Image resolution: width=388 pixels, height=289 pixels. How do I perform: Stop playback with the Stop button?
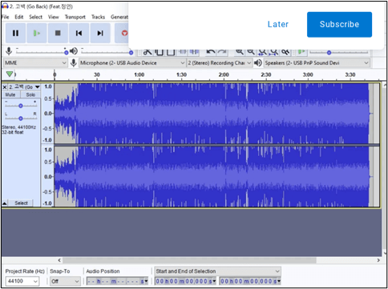58,33
